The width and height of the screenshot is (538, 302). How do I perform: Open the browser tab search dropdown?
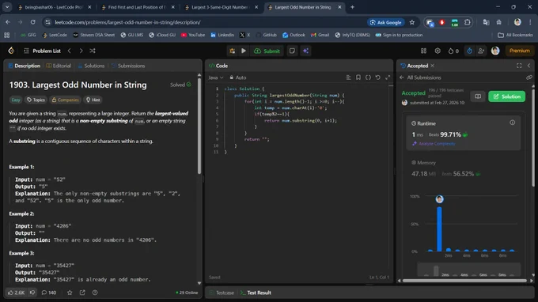(7, 7)
